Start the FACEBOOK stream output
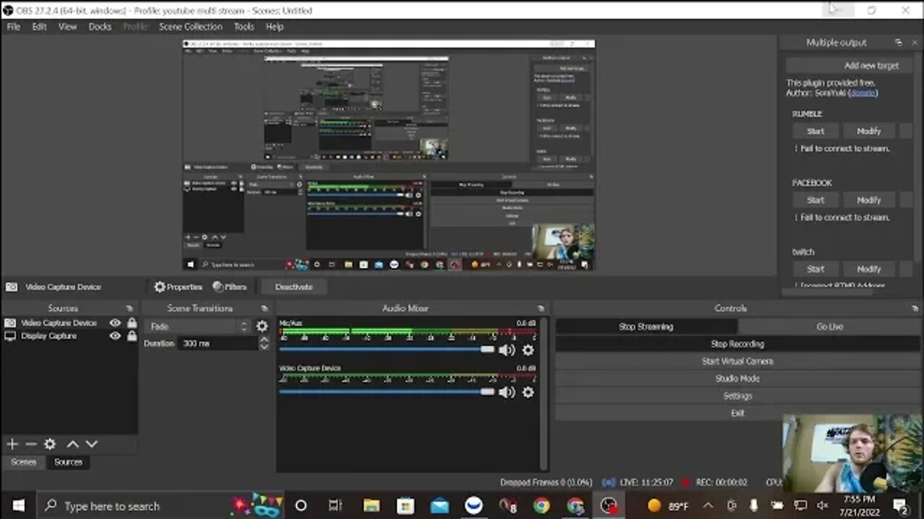Screen dimensions: 924x519 tap(816, 200)
